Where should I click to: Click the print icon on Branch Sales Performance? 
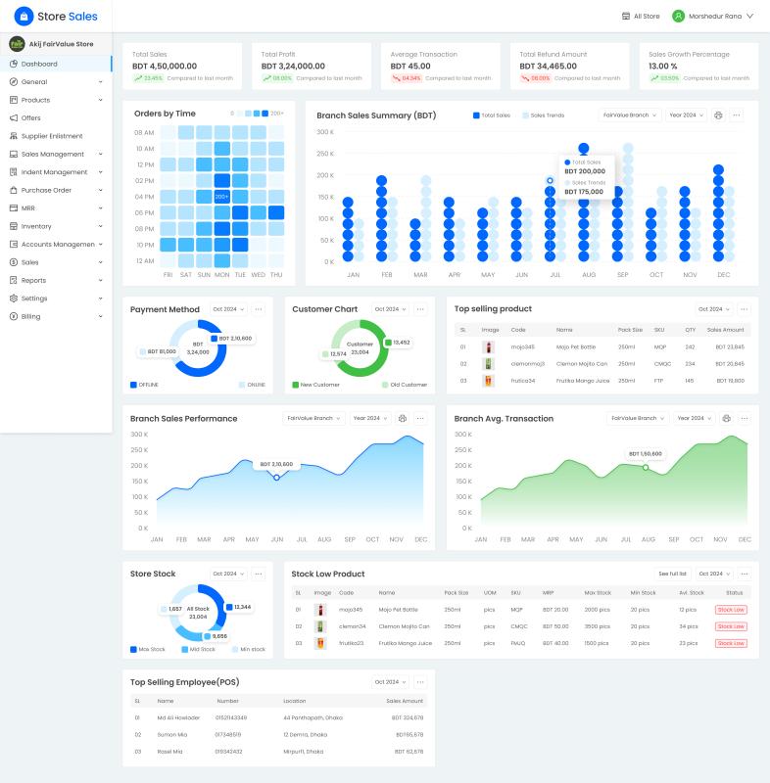click(402, 418)
